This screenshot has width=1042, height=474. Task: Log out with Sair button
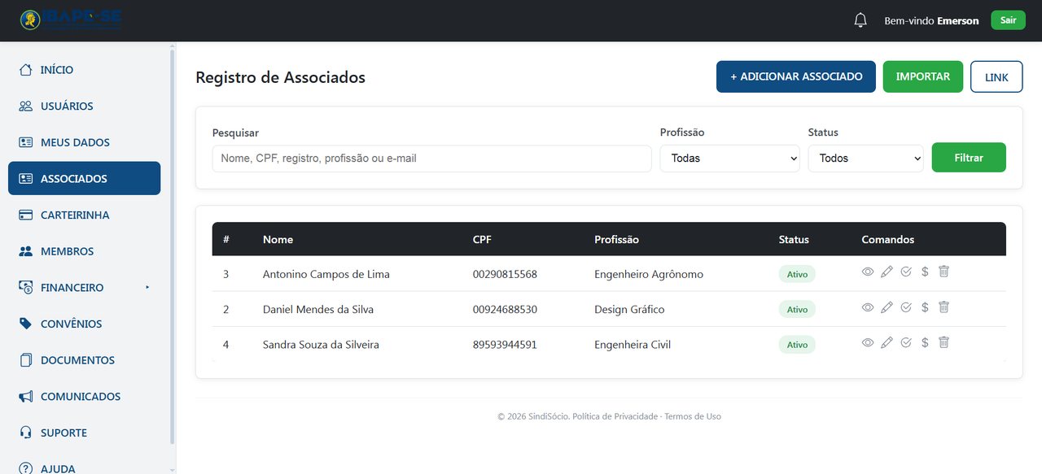[1008, 20]
